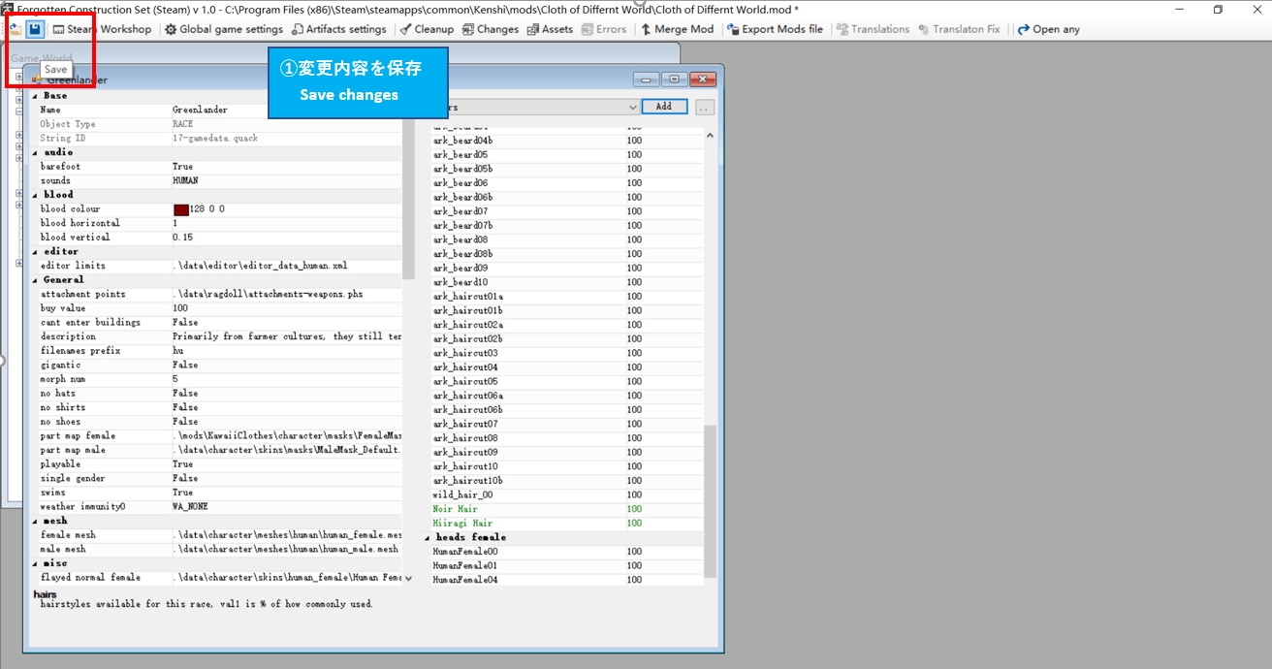Collapse the editor property section
This screenshot has width=1272, height=669.
click(36, 251)
